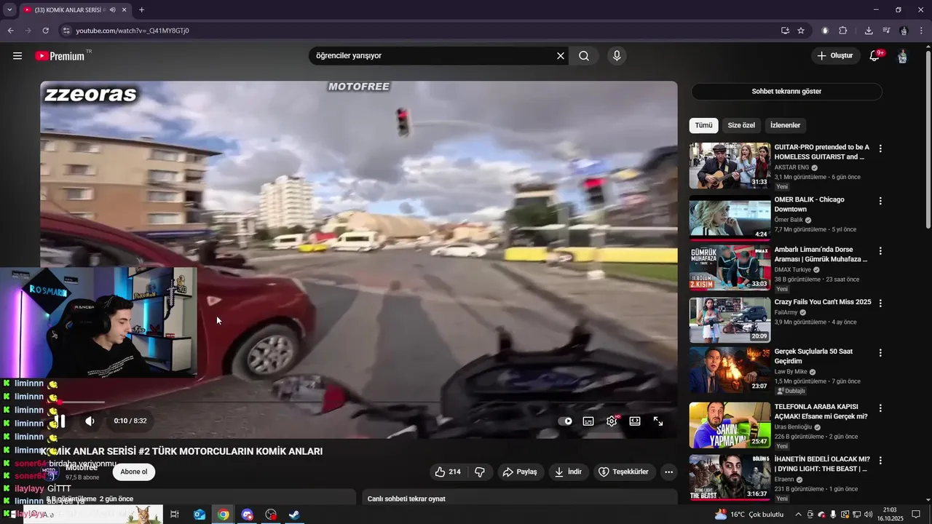Viewport: 932px width, 524px height.
Task: Go back with the browser back arrow
Action: coord(10,31)
